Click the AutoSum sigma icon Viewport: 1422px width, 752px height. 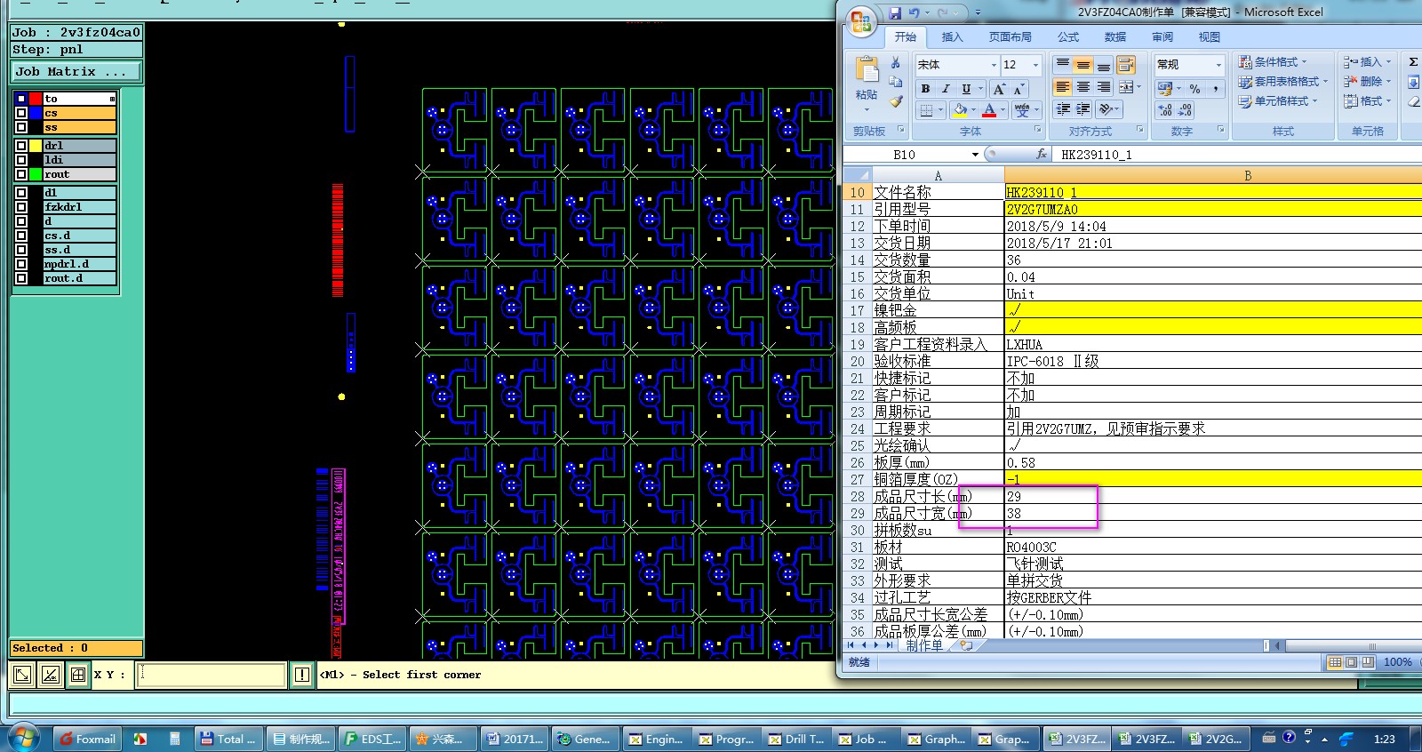pos(1413,62)
